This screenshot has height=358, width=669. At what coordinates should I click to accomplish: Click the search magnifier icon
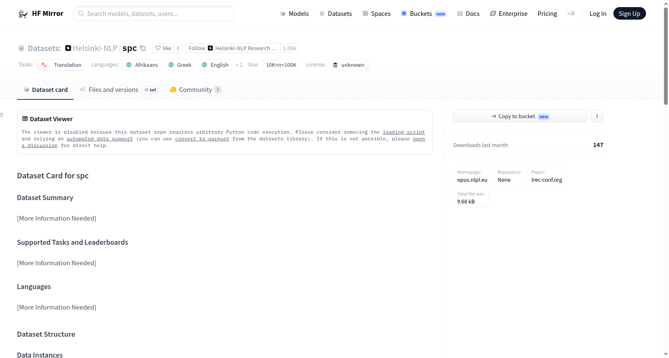[81, 13]
